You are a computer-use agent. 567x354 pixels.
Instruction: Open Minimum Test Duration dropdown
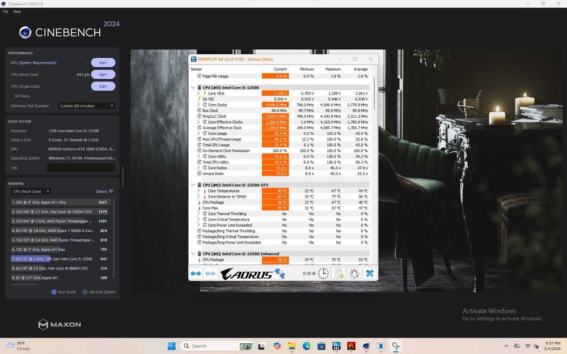click(86, 106)
